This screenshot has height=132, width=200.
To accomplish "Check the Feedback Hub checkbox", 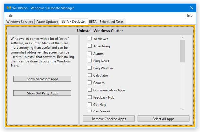I will coord(90,97).
